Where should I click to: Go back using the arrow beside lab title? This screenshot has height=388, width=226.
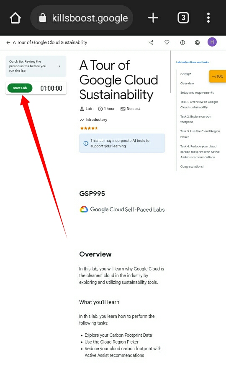pos(8,42)
